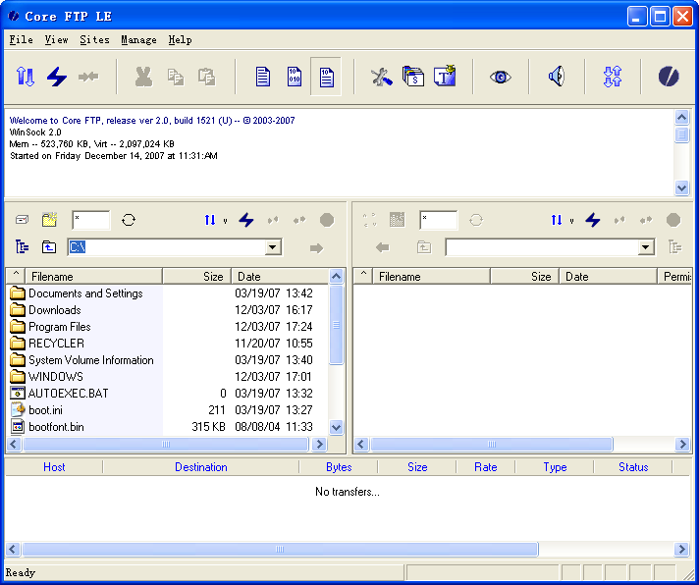699x585 pixels.
Task: Open remote pane transfer arrows dropdown
Action: pyautogui.click(x=571, y=221)
